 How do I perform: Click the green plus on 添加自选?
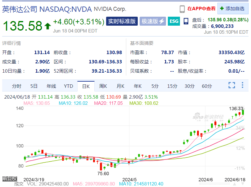click(x=222, y=8)
